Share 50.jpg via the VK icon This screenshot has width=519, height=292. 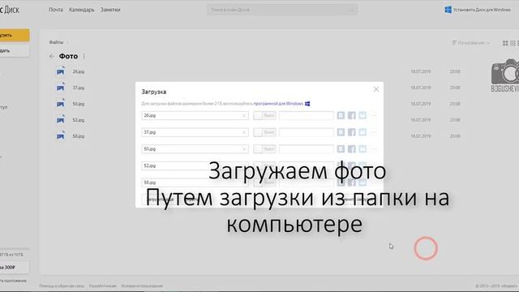[x=341, y=149]
